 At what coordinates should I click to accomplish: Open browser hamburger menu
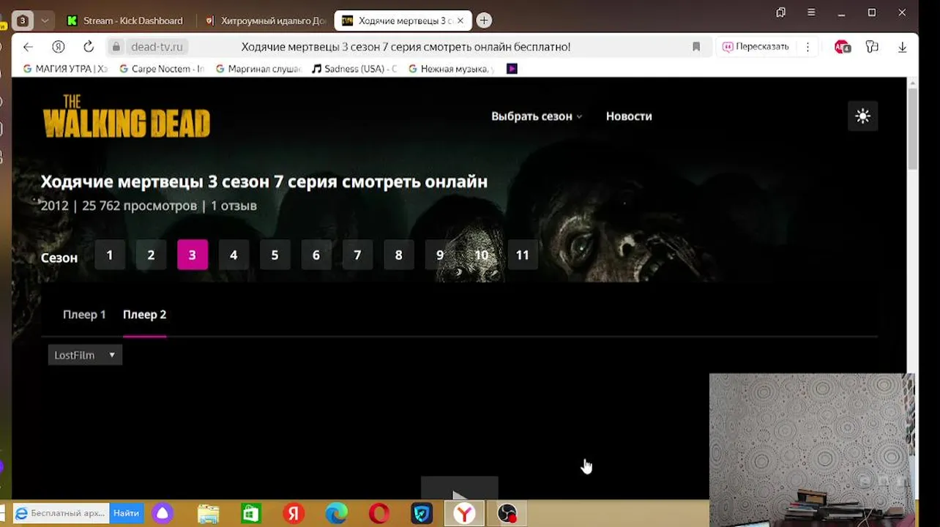(x=811, y=12)
